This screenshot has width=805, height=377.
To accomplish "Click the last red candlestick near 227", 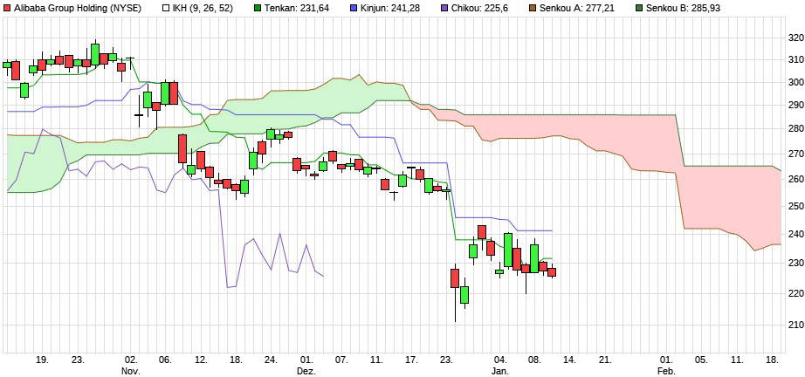I will coord(552,272).
